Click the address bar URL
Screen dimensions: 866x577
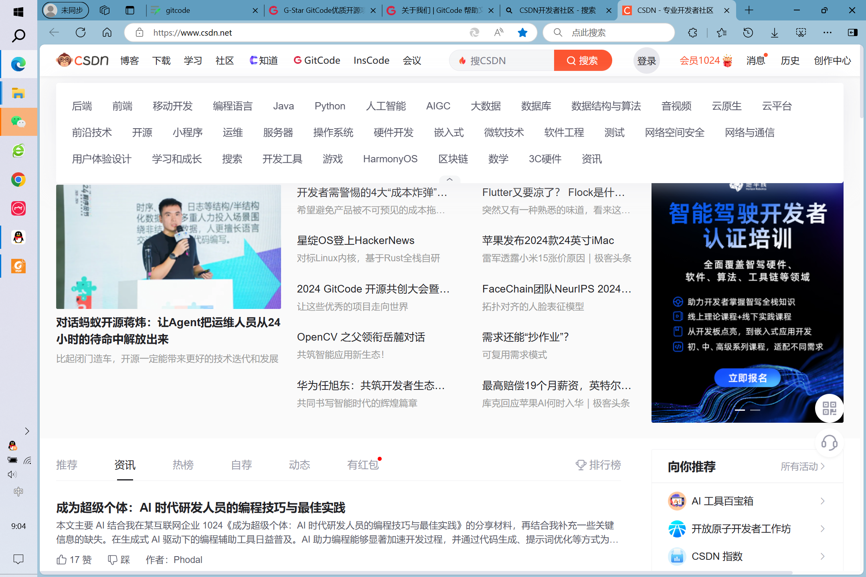[x=192, y=32]
